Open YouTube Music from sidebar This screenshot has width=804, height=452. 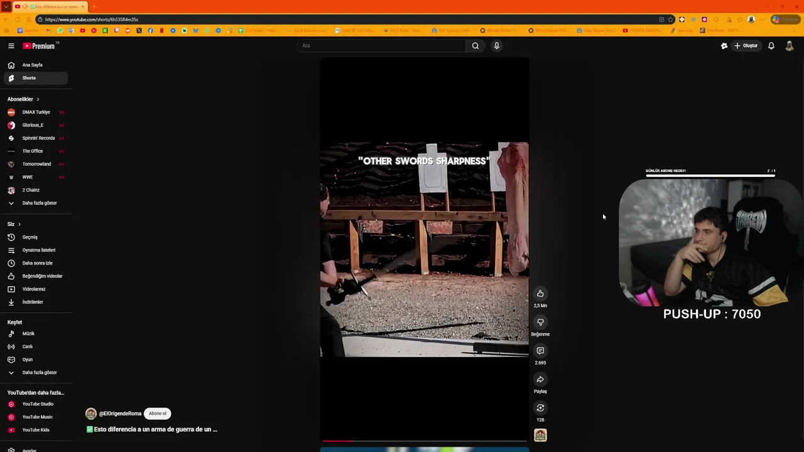pyautogui.click(x=36, y=417)
